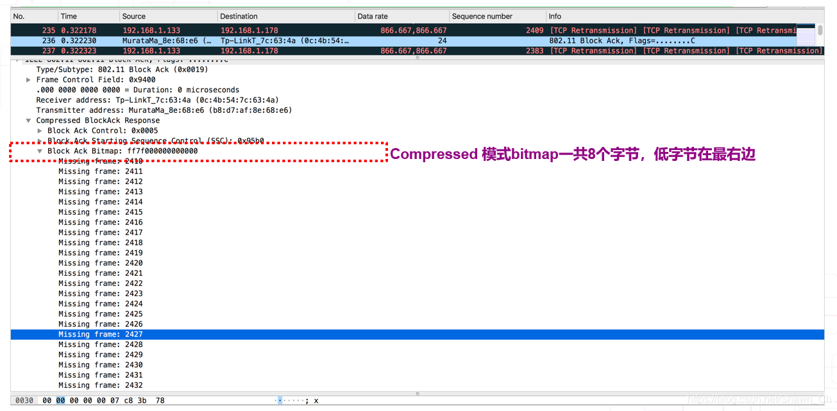Select Missing frame: 2425 row
The image size is (837, 411).
click(x=417, y=314)
